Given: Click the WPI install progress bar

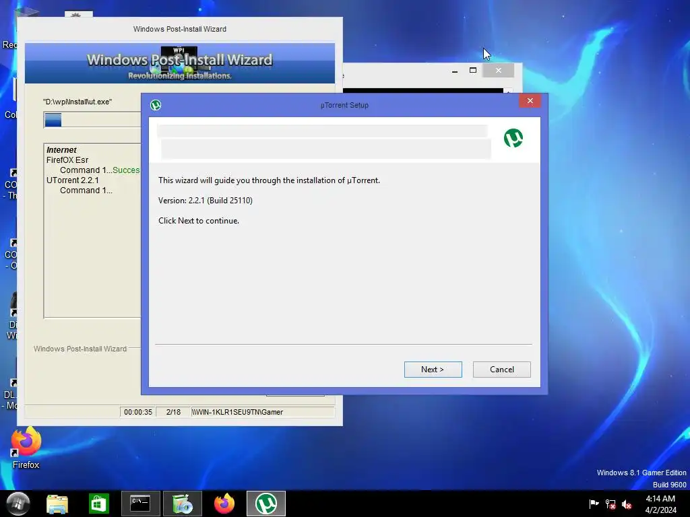Looking at the screenshot, I should tap(92, 120).
